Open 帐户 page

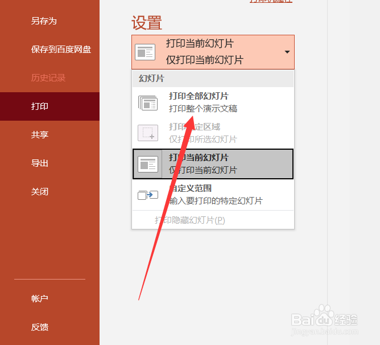pyautogui.click(x=40, y=298)
